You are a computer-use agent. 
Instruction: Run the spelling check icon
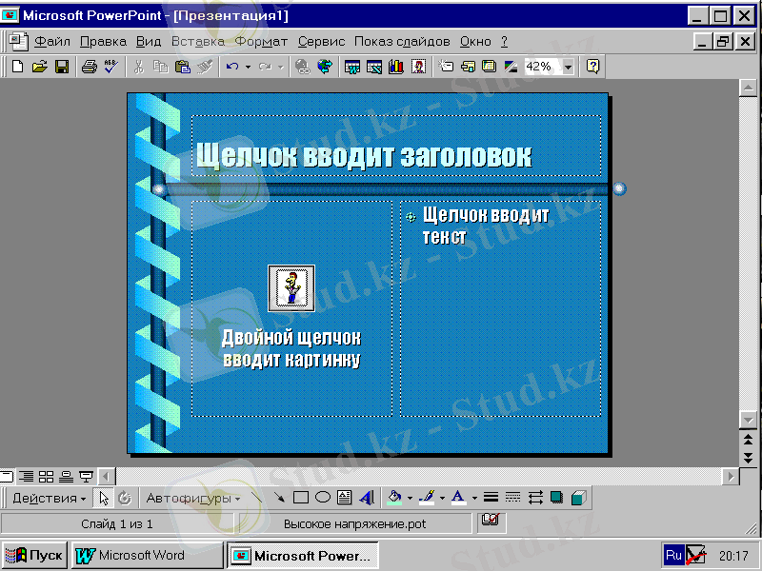point(110,67)
